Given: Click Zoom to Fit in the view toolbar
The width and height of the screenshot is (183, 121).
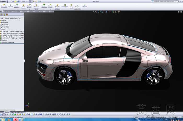Looking at the screenshot, I should pyautogui.click(x=94, y=12).
